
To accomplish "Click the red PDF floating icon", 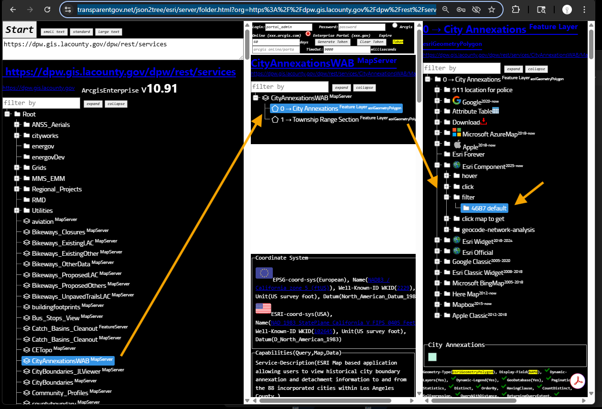I will click(579, 380).
